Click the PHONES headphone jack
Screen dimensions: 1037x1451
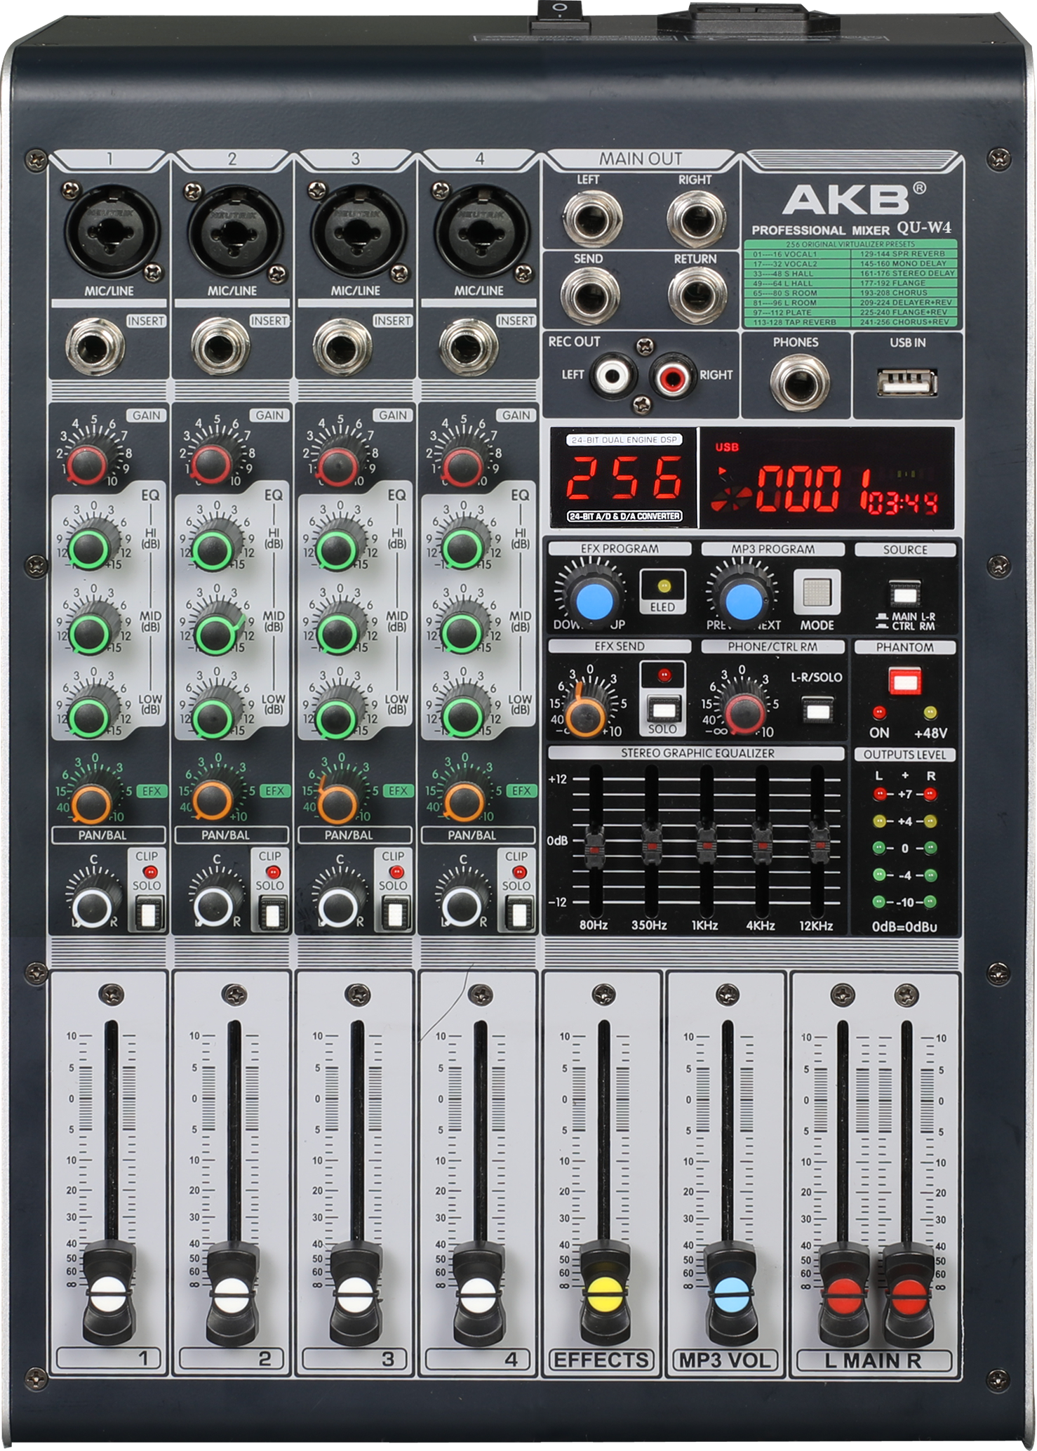click(x=799, y=383)
